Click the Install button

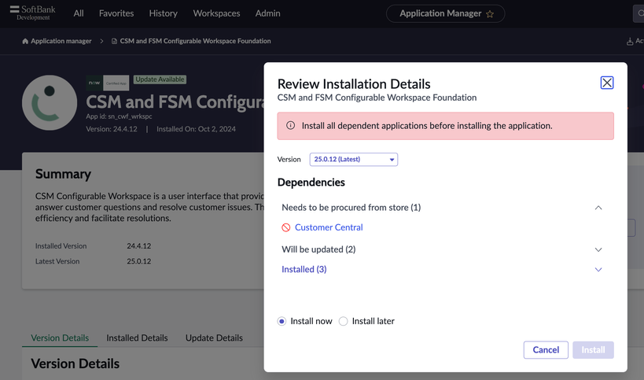(x=593, y=350)
